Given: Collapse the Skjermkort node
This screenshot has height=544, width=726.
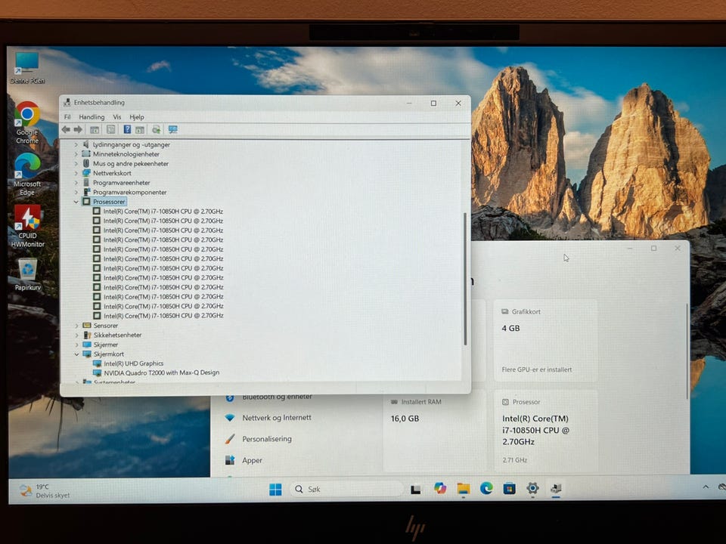Looking at the screenshot, I should 77,354.
